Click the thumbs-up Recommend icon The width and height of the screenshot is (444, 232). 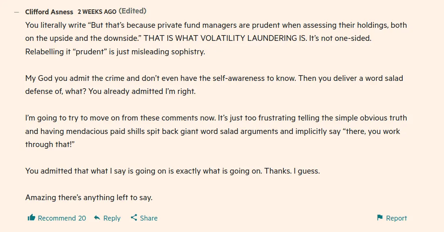(x=32, y=218)
